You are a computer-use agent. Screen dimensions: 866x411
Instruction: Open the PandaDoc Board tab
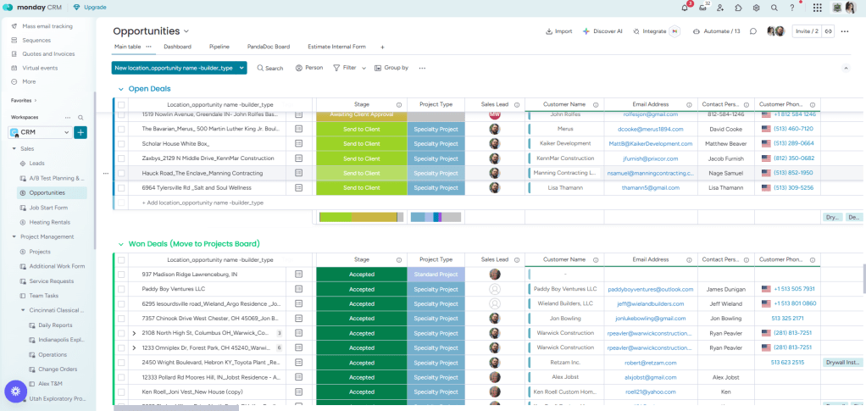[268, 47]
